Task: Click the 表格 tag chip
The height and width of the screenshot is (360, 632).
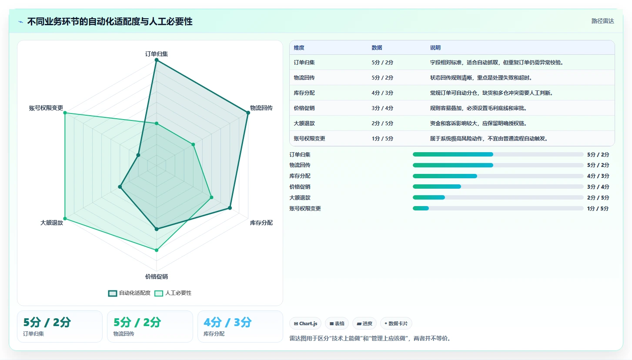Action: (x=337, y=323)
